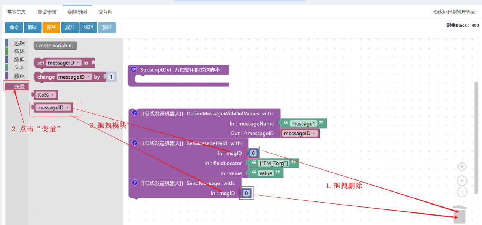Open the messageID dropdown in the change block
Image resolution: width=482 pixels, height=225 pixels.
coord(74,77)
